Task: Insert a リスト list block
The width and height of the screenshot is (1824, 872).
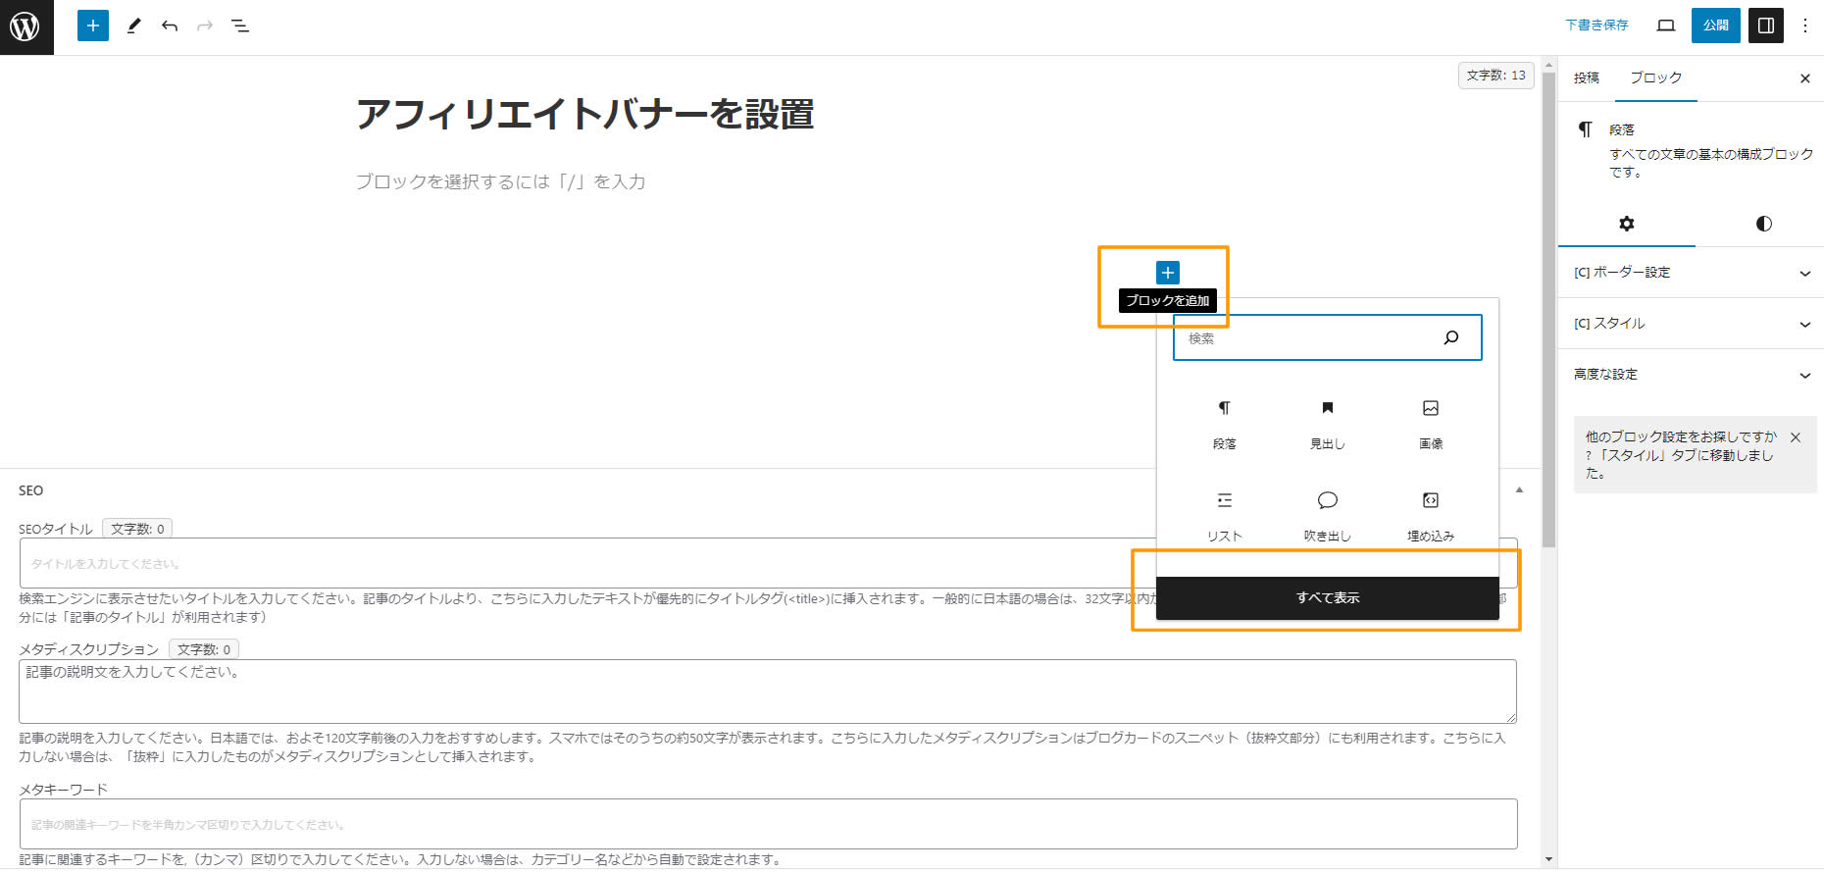Action: (x=1224, y=517)
